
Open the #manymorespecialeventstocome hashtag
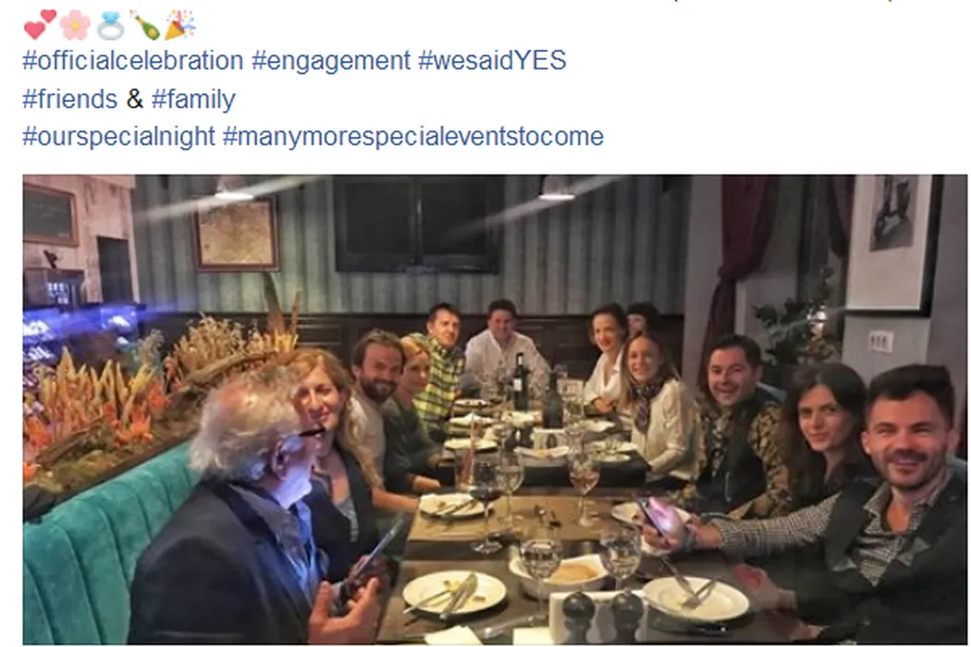tap(412, 137)
